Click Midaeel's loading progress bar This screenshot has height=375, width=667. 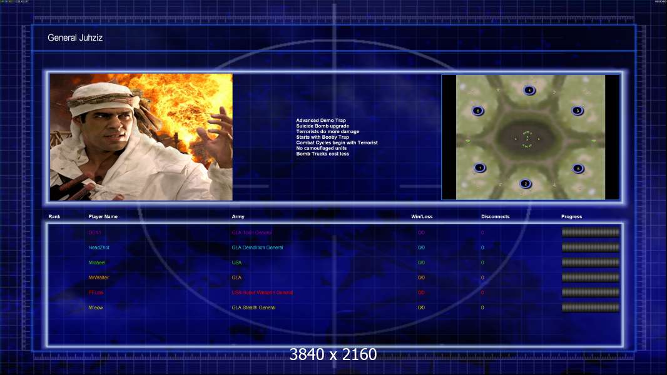591,262
